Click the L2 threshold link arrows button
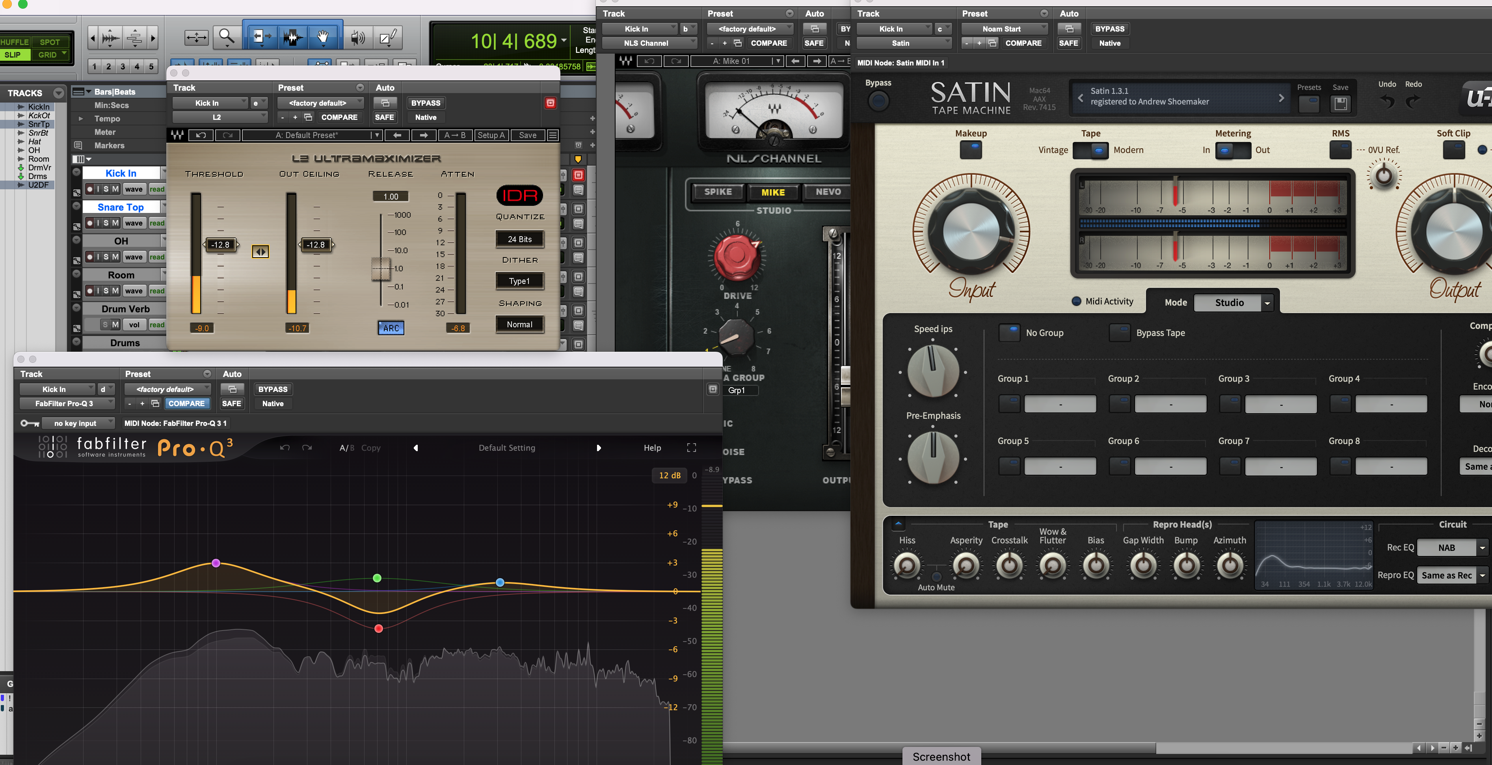1492x765 pixels. 260,252
